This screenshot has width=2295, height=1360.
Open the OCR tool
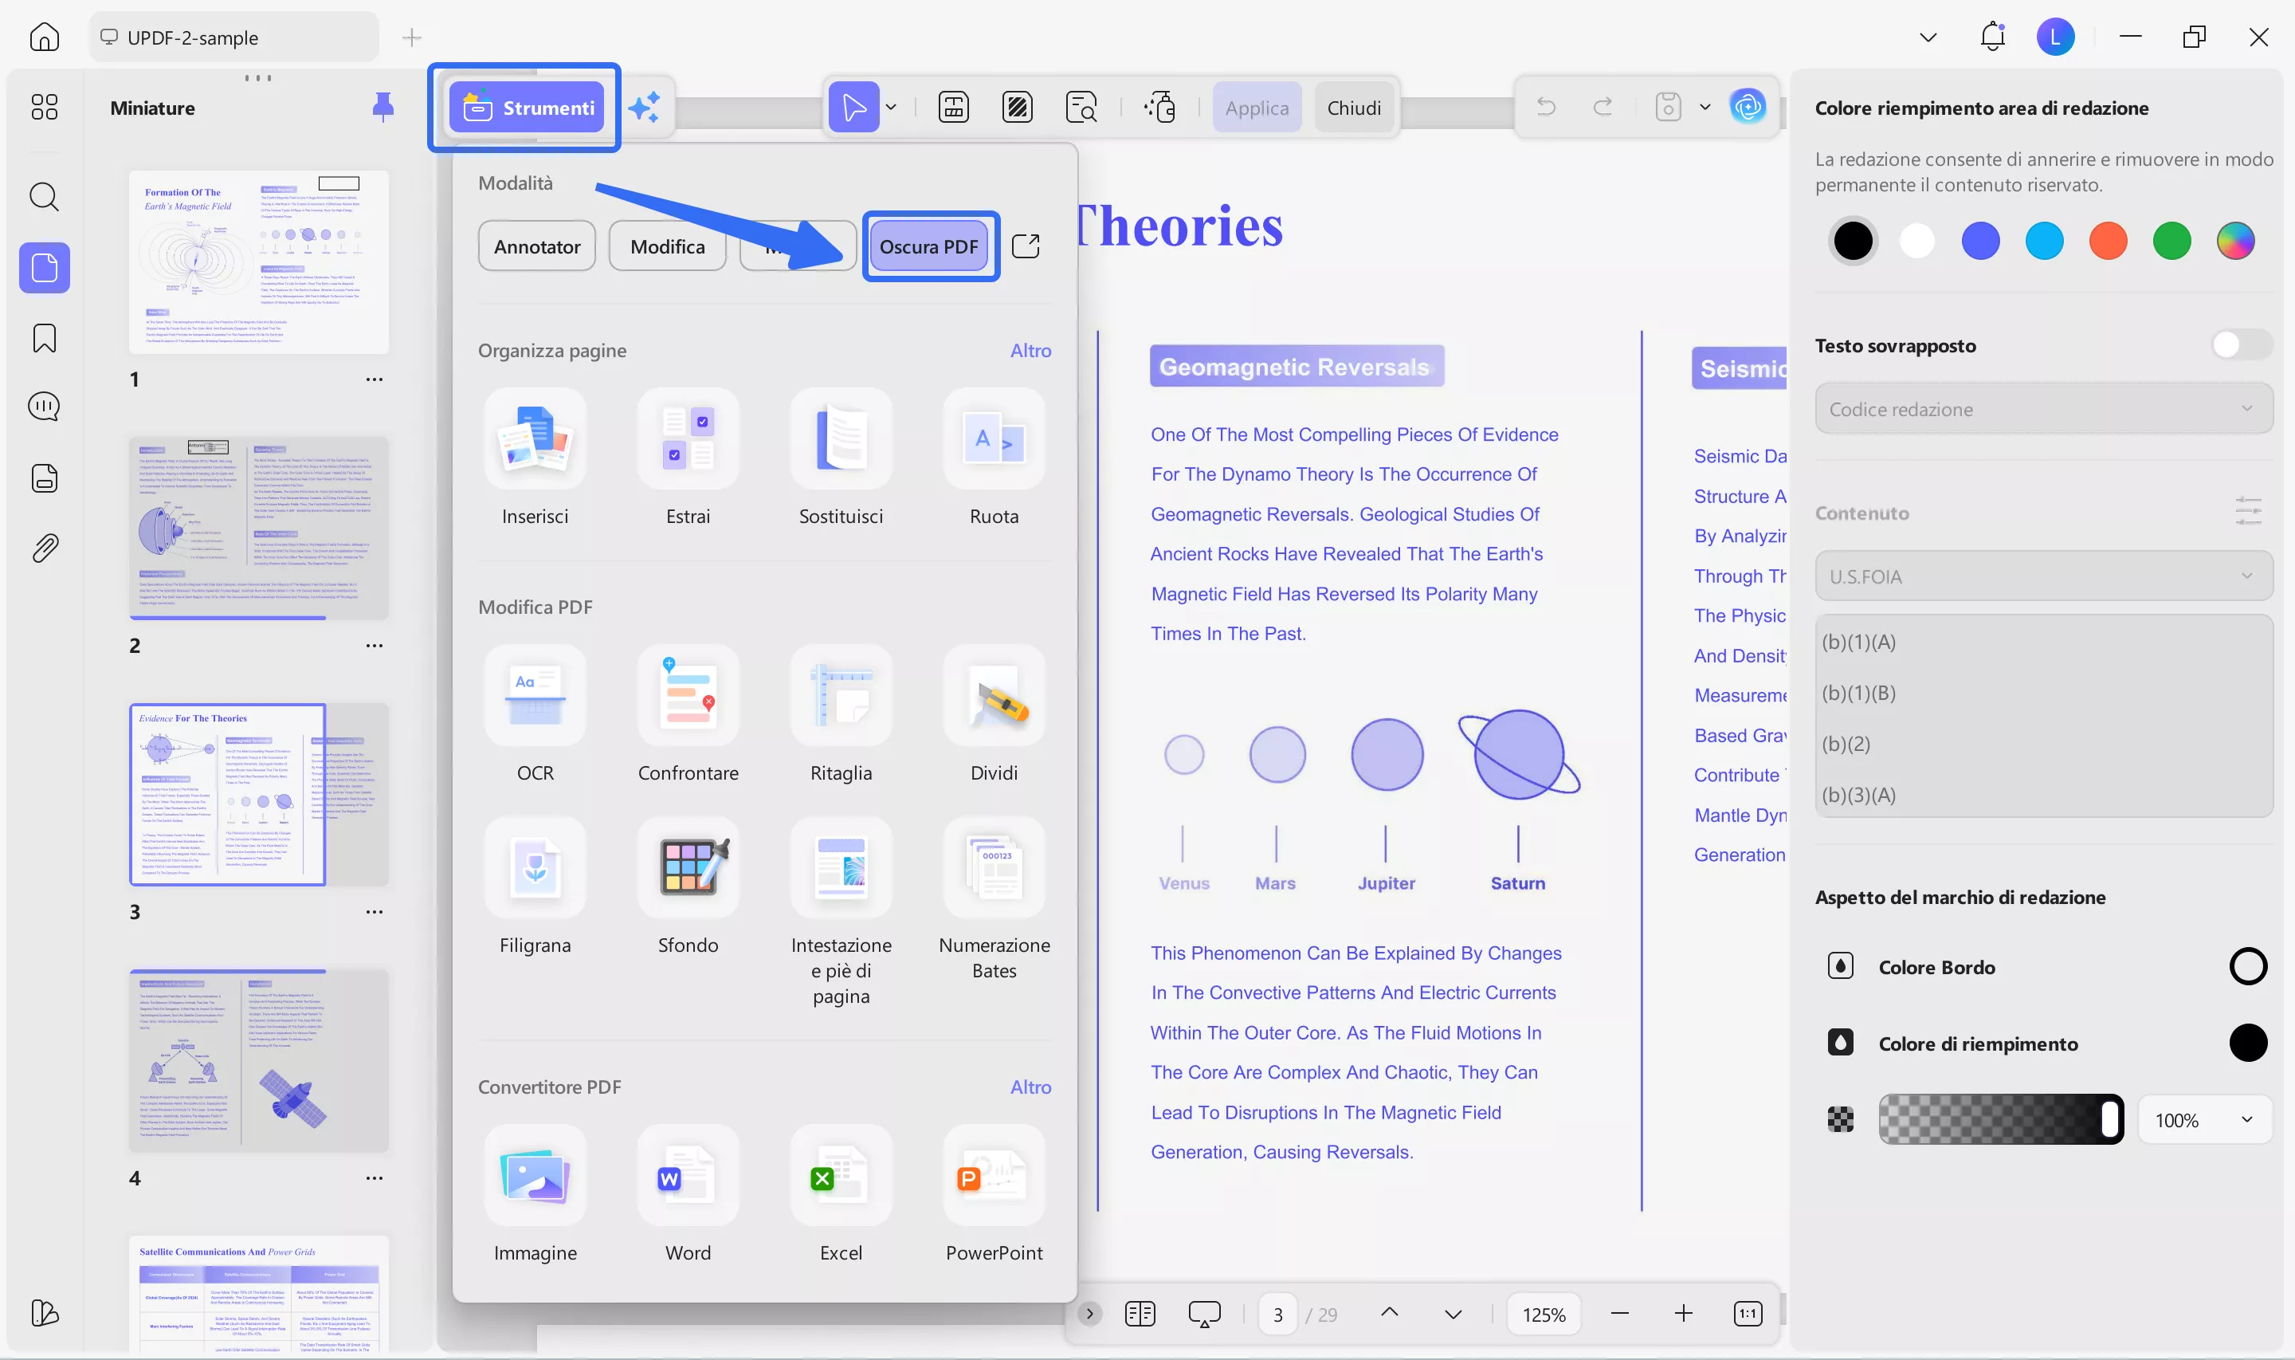point(535,696)
